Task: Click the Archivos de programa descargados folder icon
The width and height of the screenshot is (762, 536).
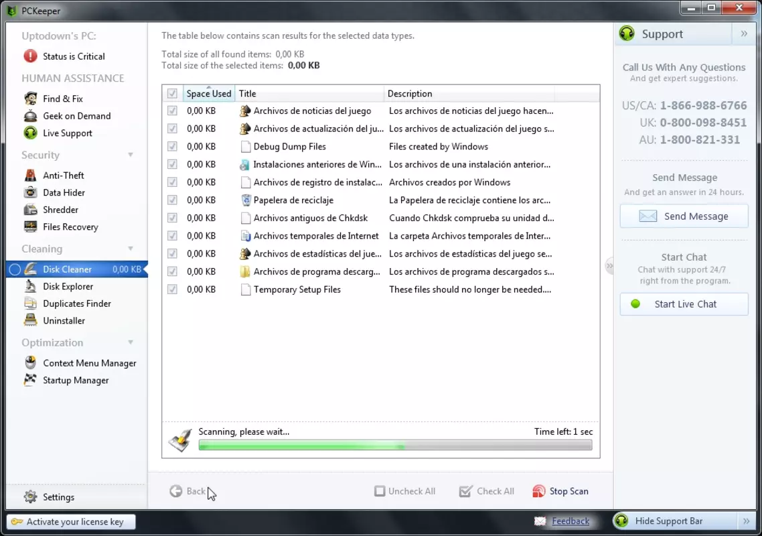Action: (x=246, y=271)
